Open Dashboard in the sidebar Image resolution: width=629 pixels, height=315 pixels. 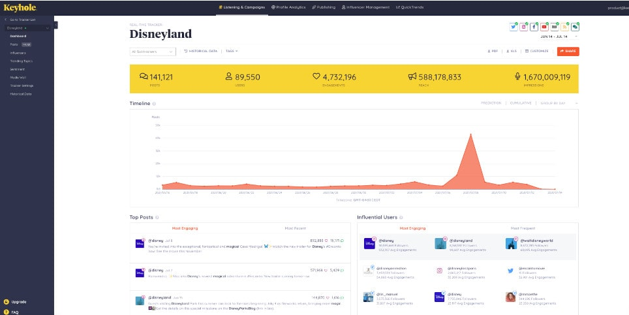click(18, 36)
